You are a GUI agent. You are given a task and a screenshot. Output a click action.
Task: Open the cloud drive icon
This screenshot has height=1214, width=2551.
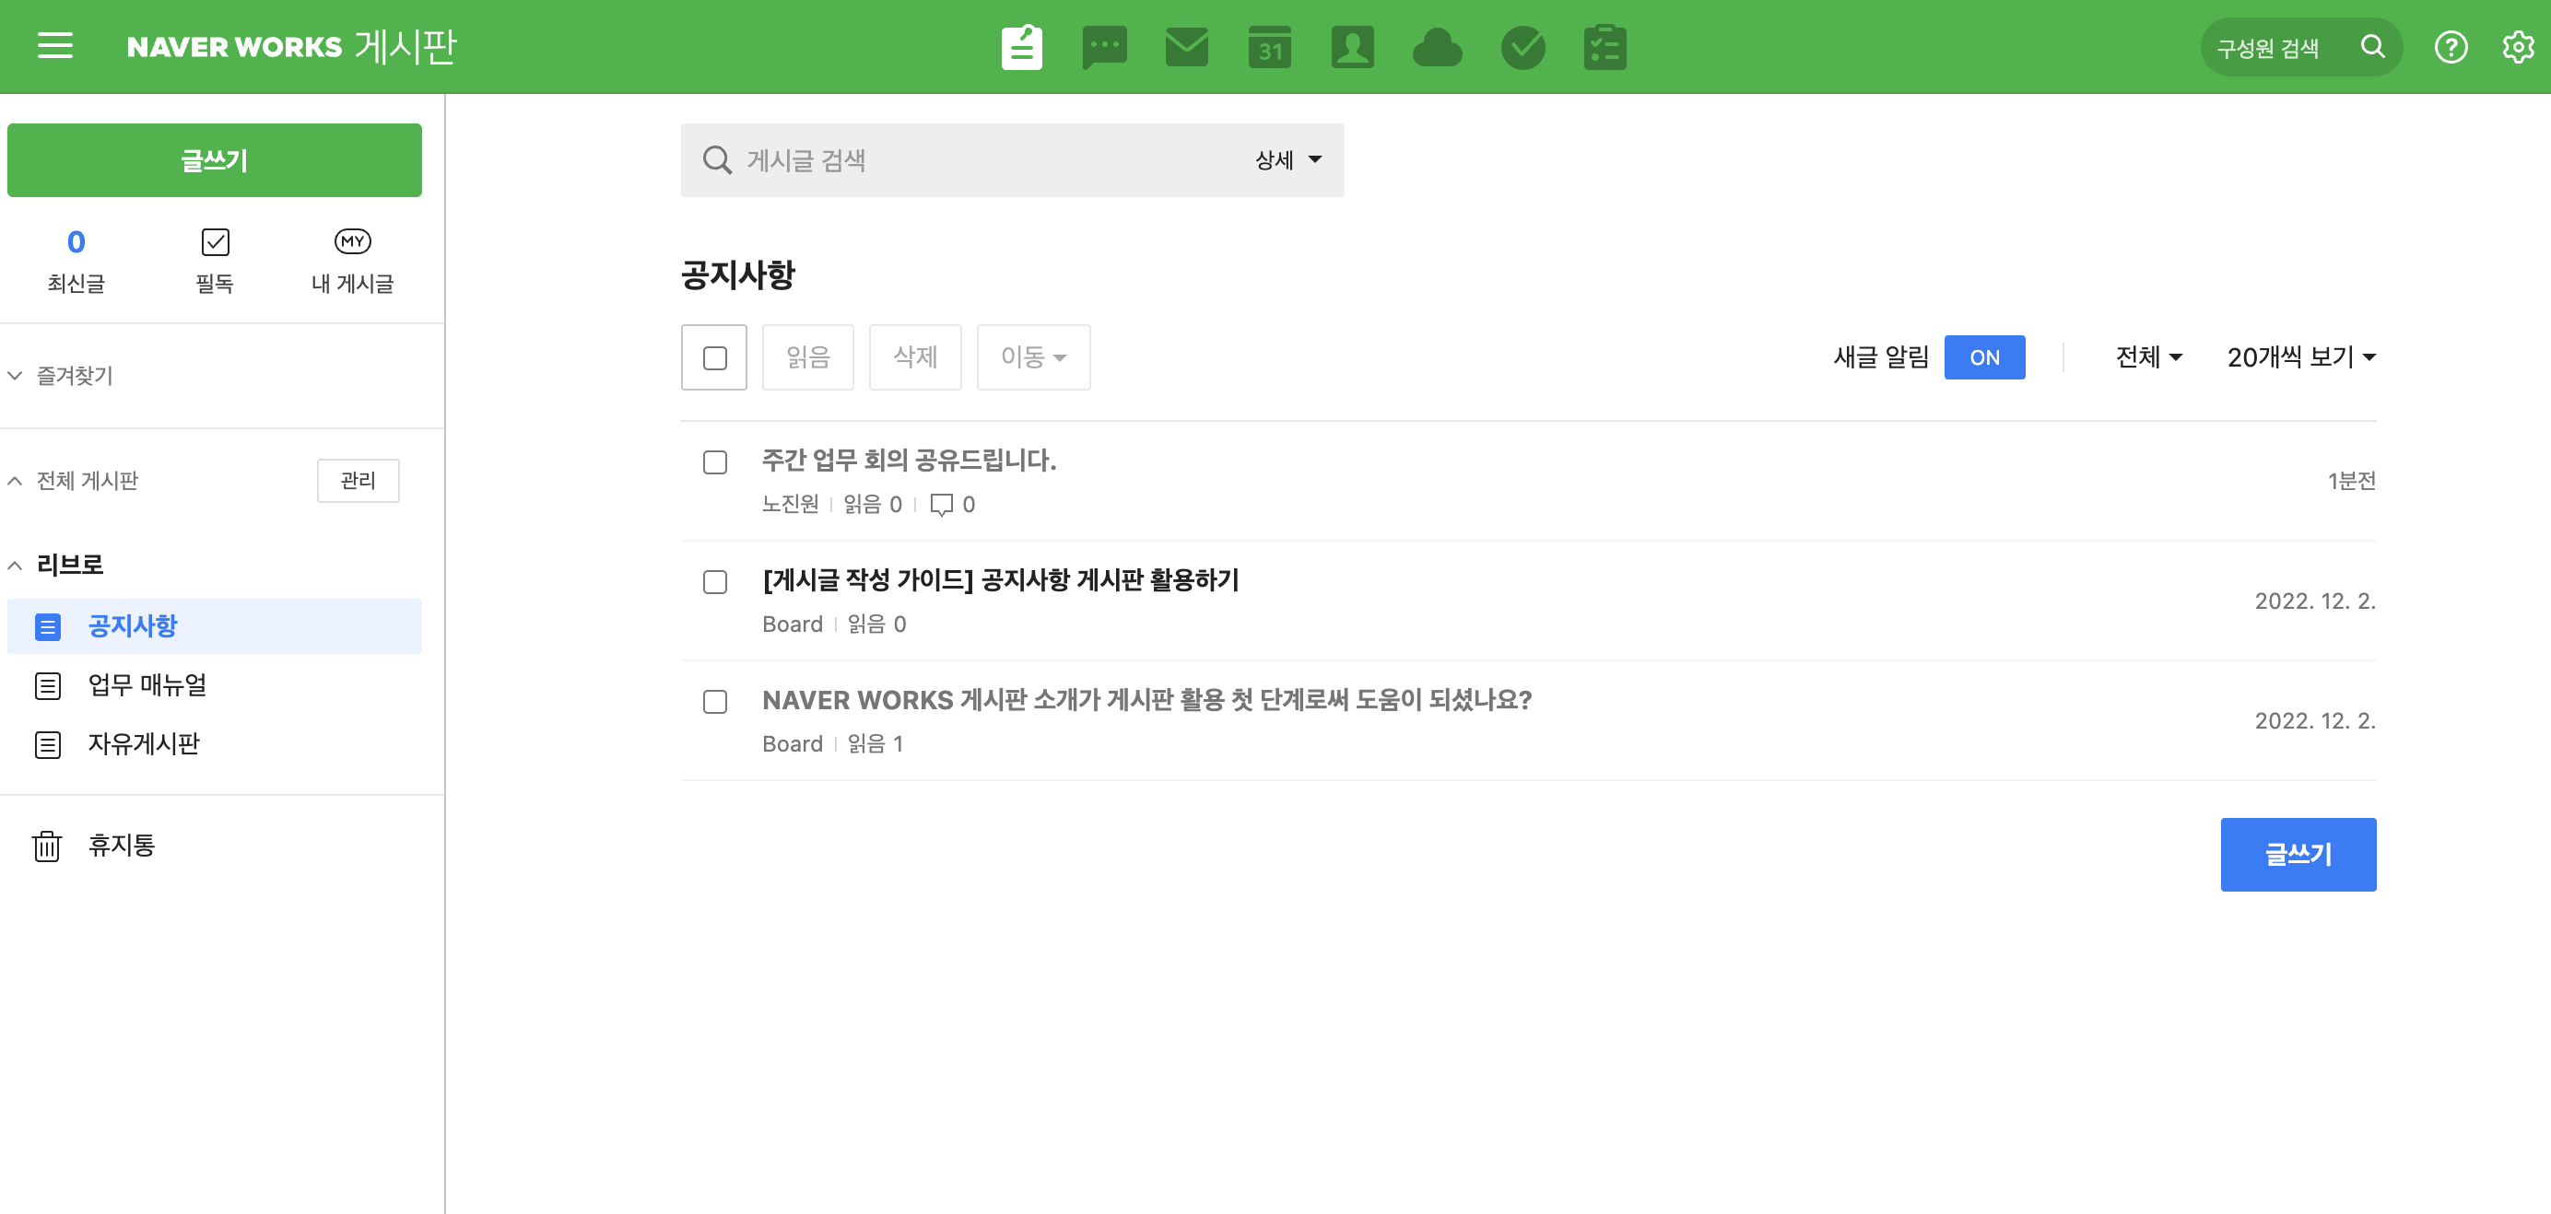tap(1436, 46)
